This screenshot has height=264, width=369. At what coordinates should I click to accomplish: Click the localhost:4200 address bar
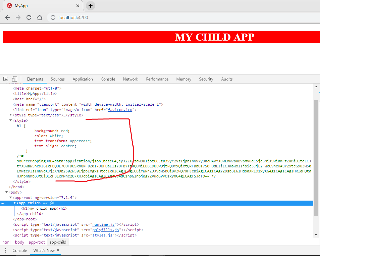[183, 17]
